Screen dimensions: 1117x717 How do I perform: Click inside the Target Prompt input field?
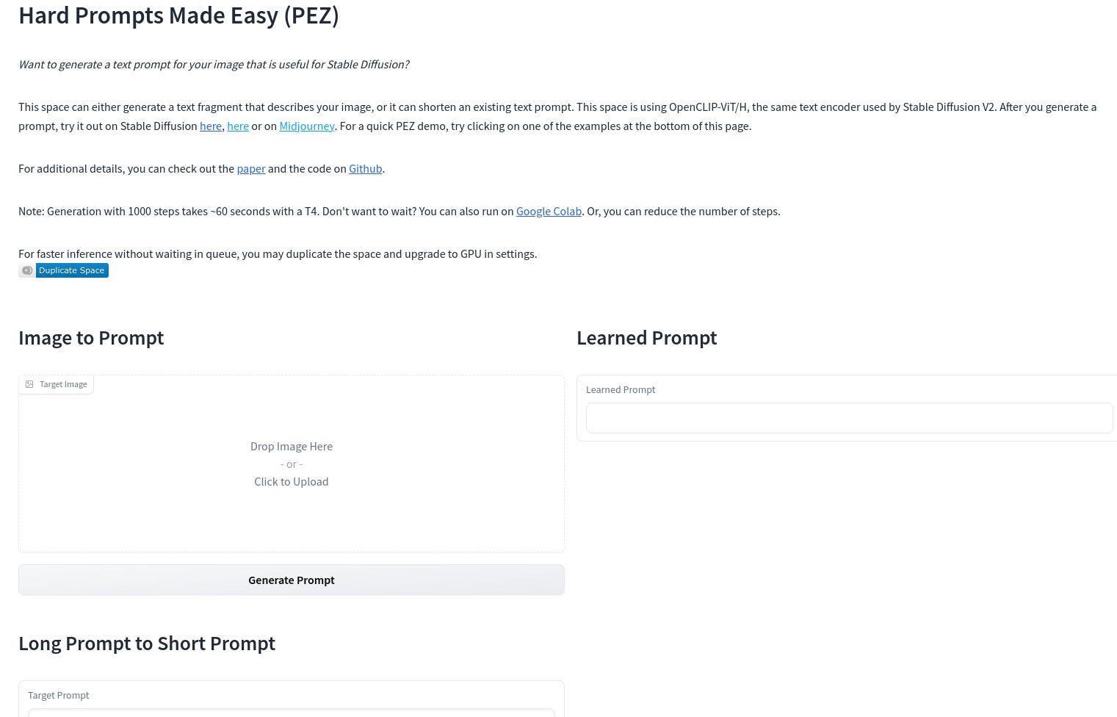[292, 714]
